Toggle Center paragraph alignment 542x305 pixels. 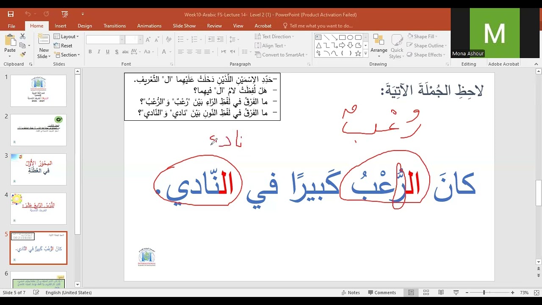(190, 52)
